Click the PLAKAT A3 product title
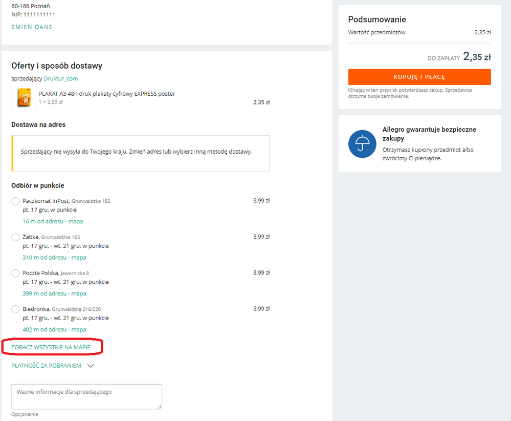Image resolution: width=511 pixels, height=421 pixels. tap(106, 94)
